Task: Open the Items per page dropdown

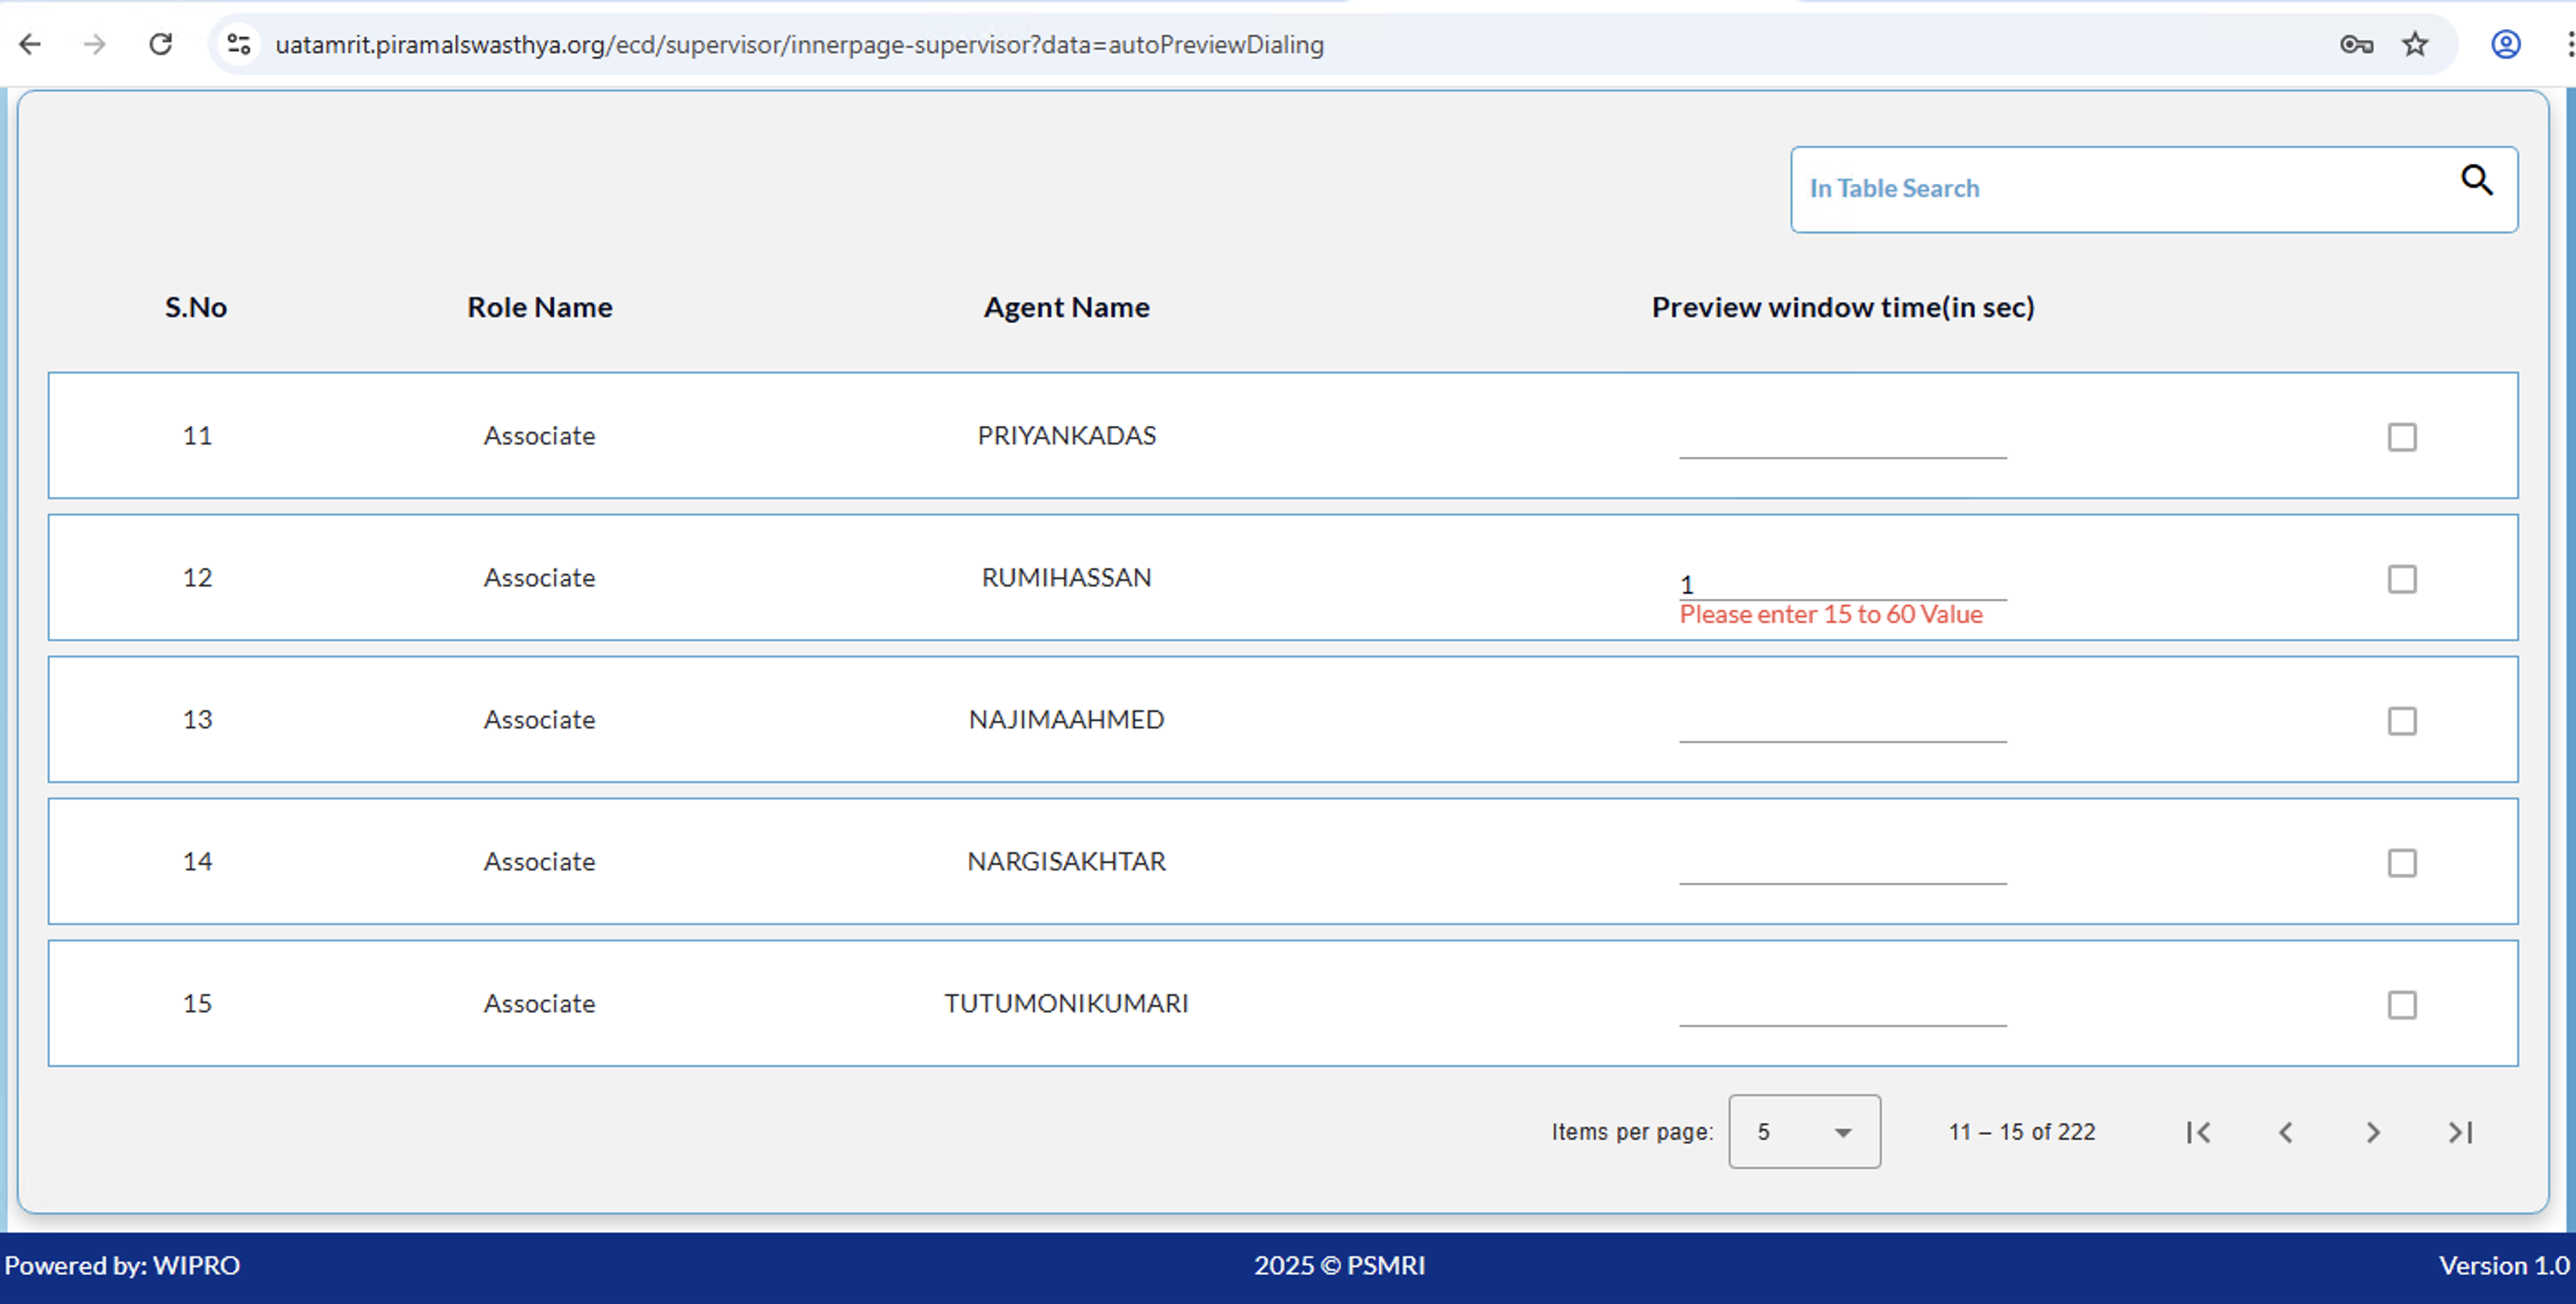Action: [1804, 1132]
